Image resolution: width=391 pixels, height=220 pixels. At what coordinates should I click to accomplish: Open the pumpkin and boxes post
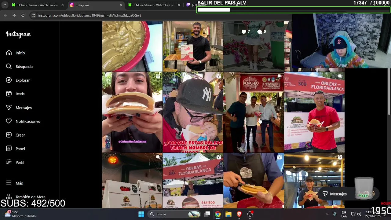(132, 181)
